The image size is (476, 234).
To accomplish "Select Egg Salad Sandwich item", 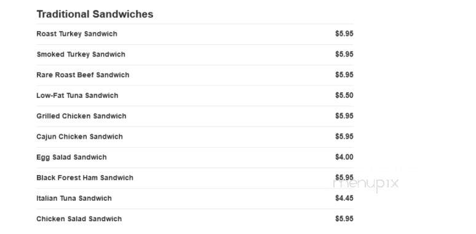I will click(71, 157).
